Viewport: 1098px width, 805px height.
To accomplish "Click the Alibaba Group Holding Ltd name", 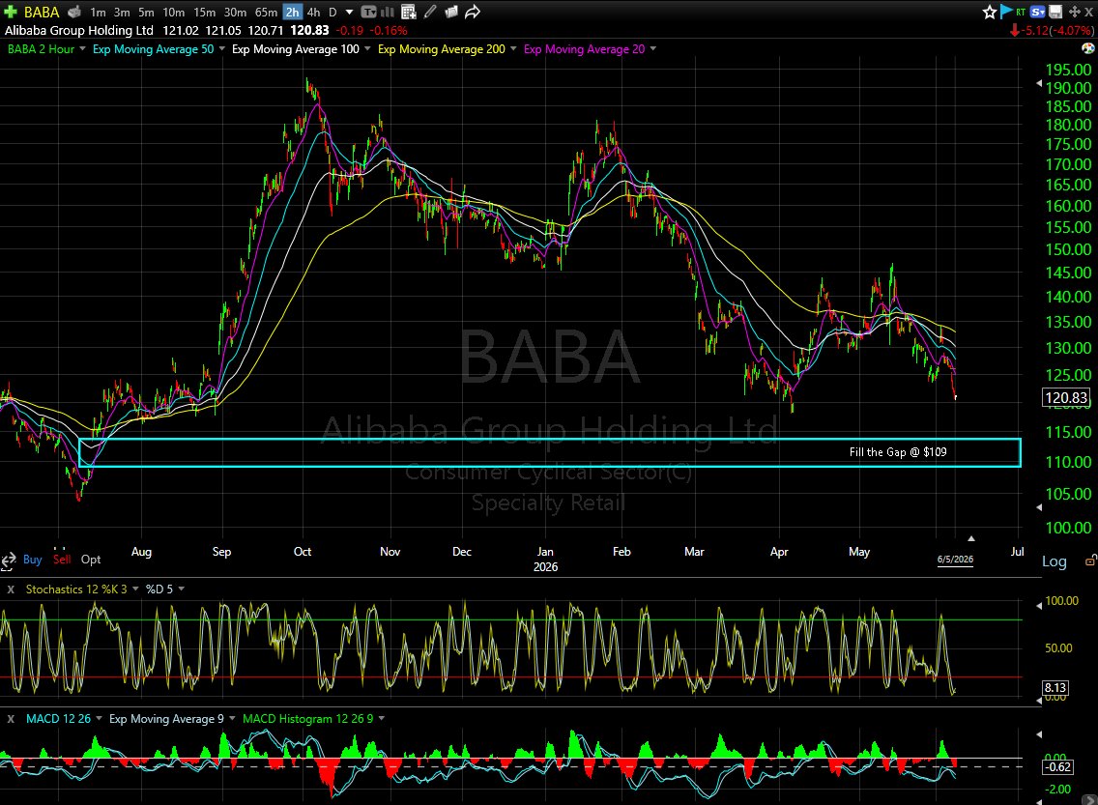I will [79, 31].
